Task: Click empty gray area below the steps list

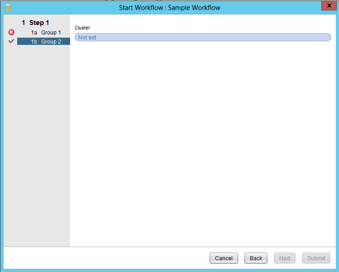Action: coord(37,145)
